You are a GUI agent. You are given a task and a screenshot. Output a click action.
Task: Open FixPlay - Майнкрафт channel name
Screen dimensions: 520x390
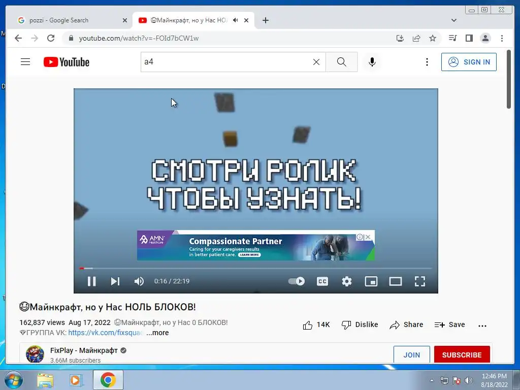tap(84, 350)
